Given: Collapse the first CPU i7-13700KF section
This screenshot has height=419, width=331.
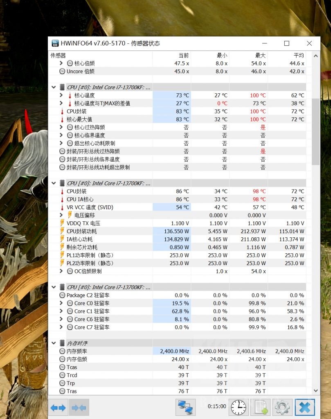Looking at the screenshot, I should point(54,87).
